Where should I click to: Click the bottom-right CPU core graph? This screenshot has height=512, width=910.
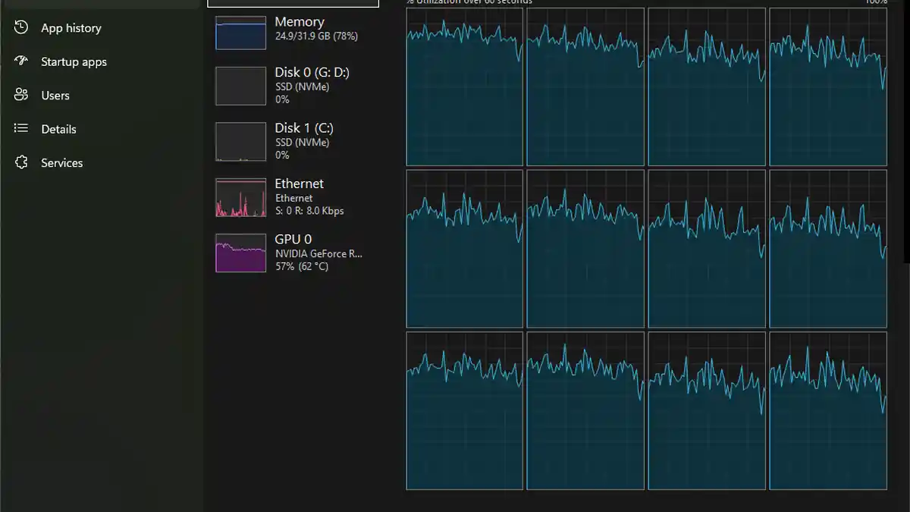(827, 410)
